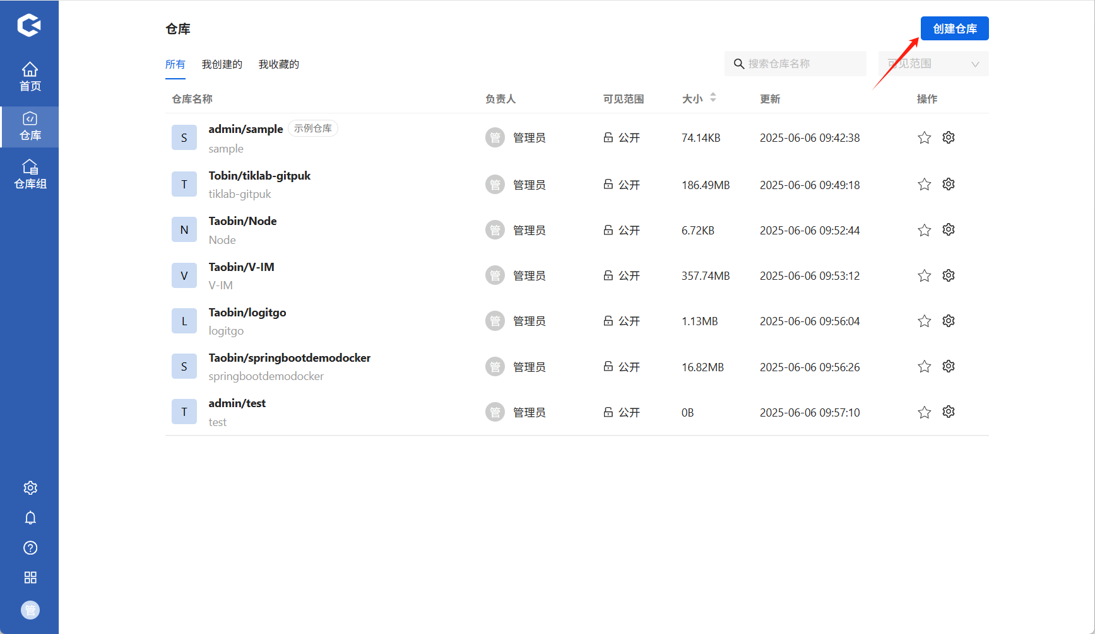Star the Taobin/Node repository
The image size is (1095, 634).
(925, 230)
